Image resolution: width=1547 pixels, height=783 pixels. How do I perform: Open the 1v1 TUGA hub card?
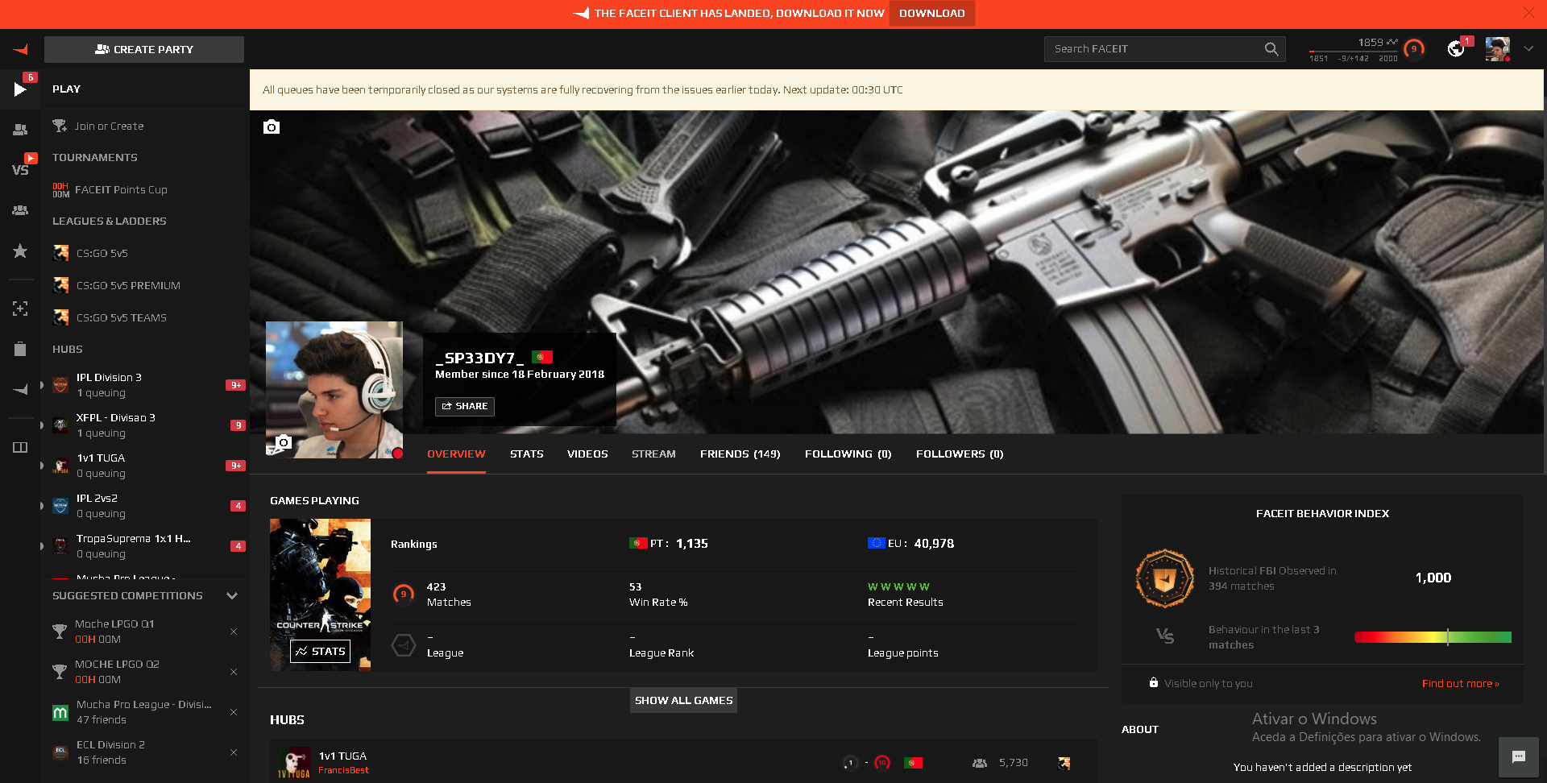point(683,761)
